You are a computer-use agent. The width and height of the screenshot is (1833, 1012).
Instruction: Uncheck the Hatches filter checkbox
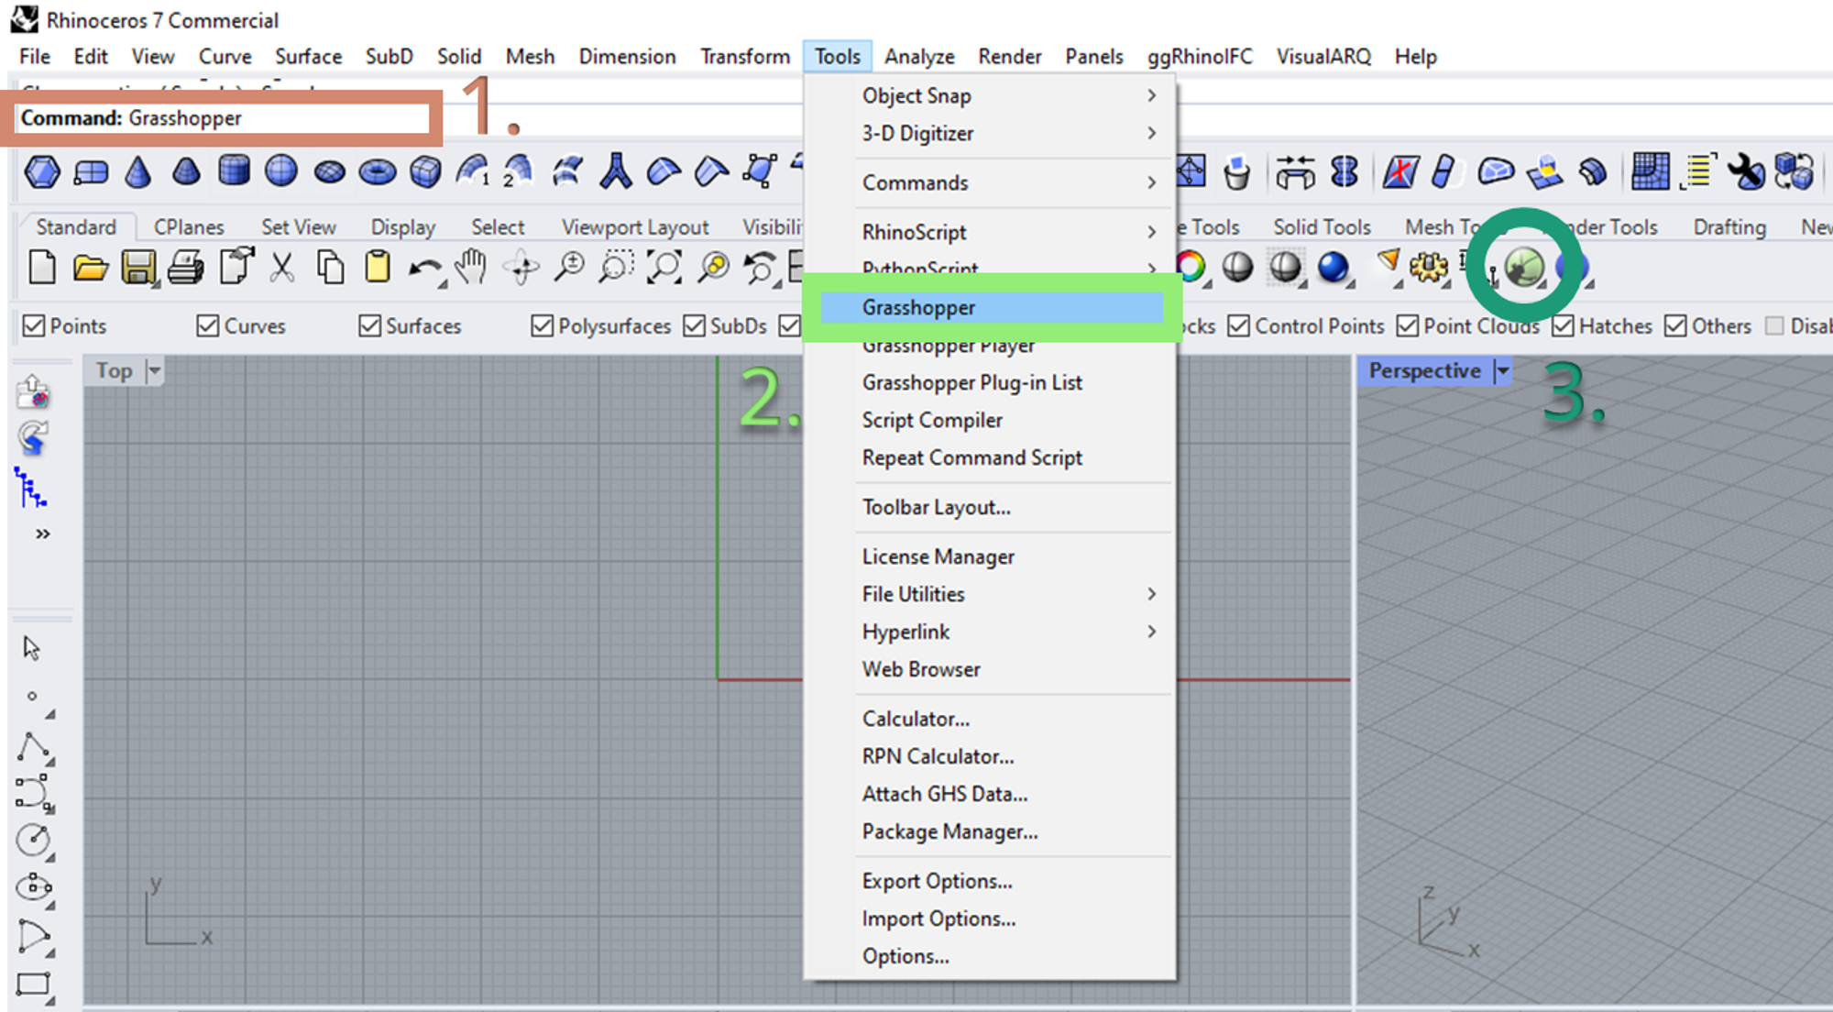(x=1563, y=325)
